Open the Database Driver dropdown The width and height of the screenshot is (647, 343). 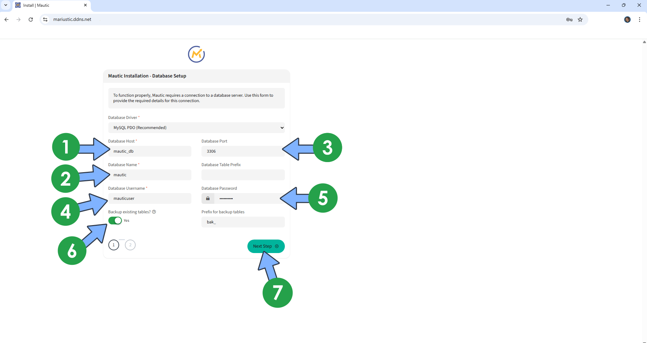pyautogui.click(x=196, y=128)
